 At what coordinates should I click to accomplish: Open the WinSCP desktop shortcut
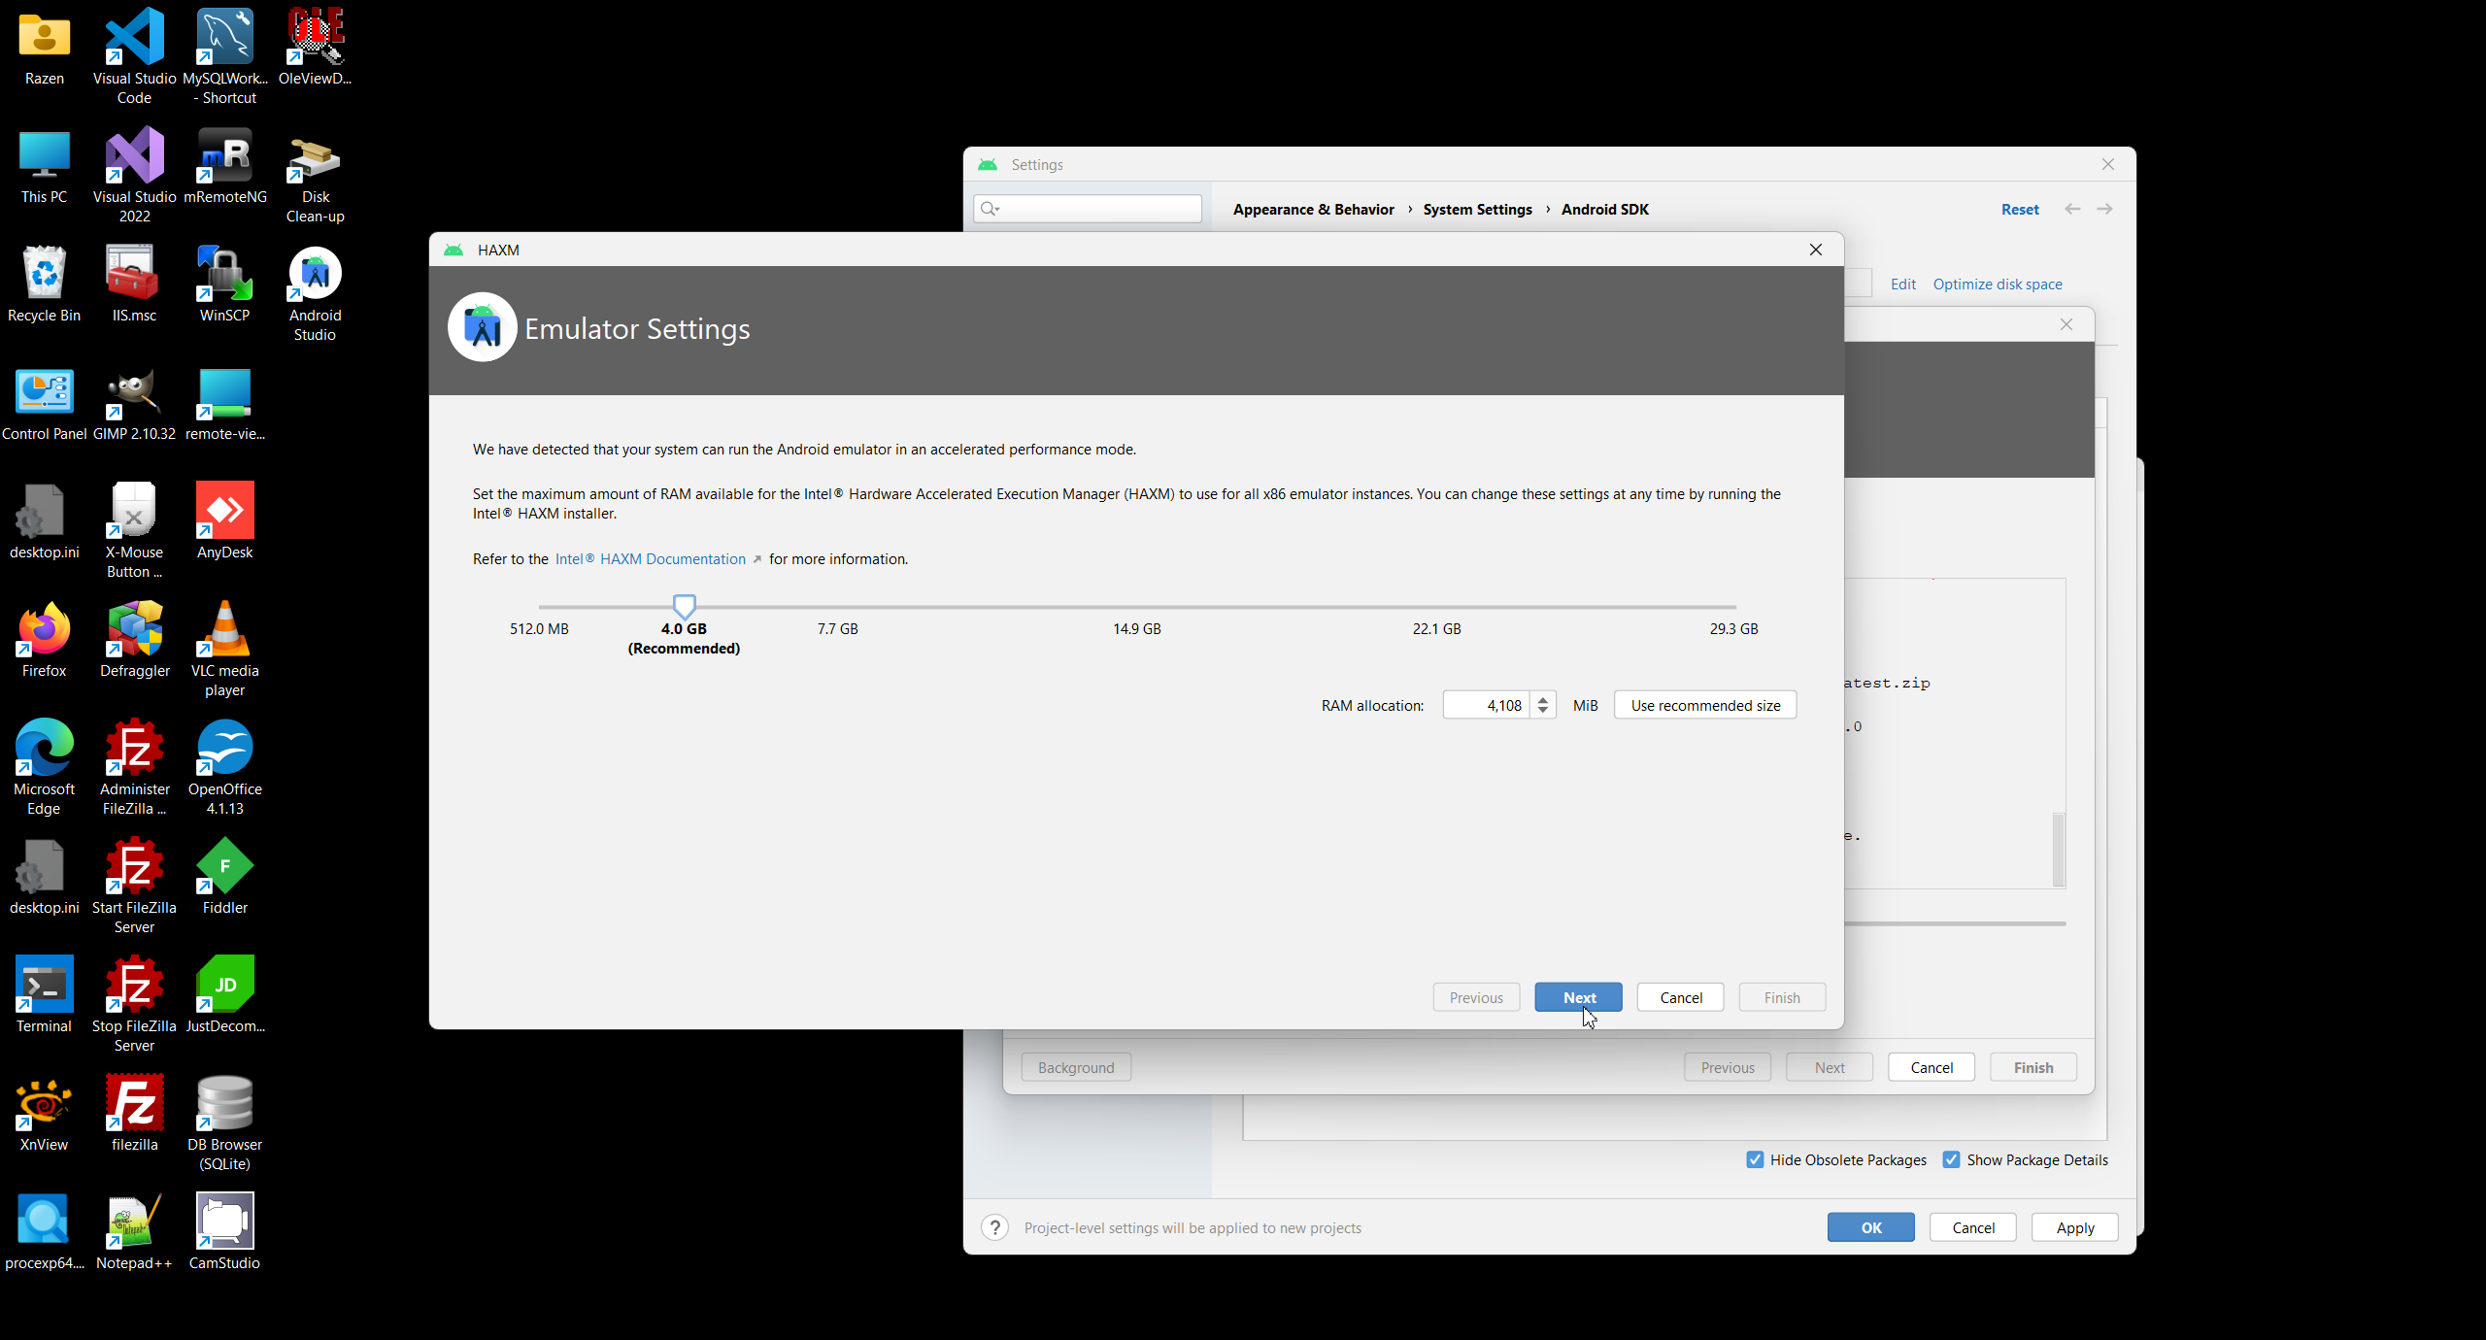point(224,284)
